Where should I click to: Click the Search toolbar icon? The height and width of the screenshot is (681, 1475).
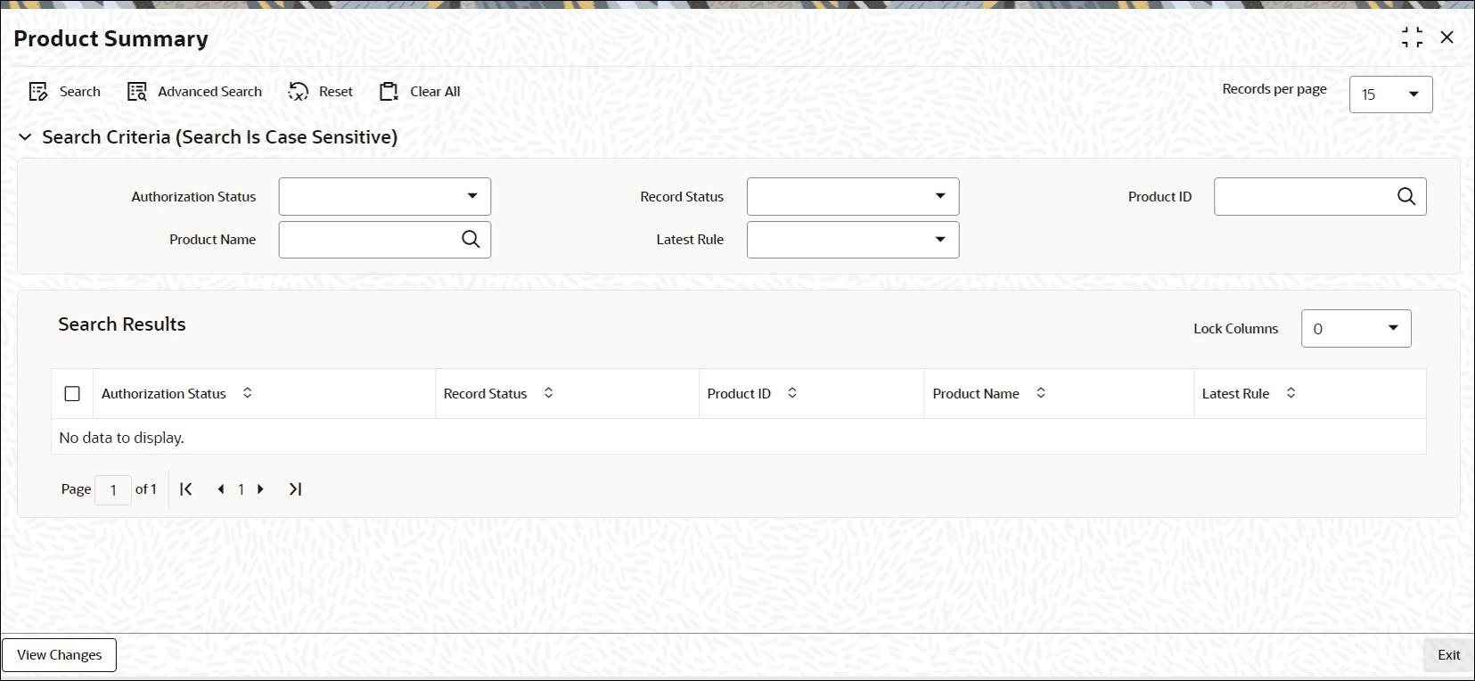(x=38, y=92)
